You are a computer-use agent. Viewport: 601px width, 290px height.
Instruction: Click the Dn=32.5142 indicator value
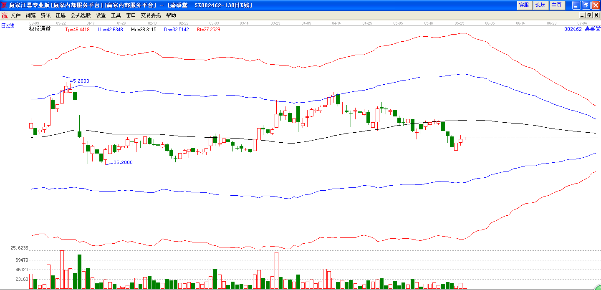point(177,30)
